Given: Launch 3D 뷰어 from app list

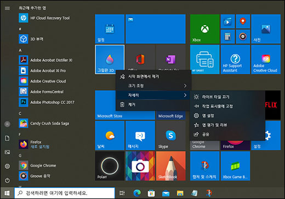Looking at the screenshot, I should pyautogui.click(x=53, y=39).
